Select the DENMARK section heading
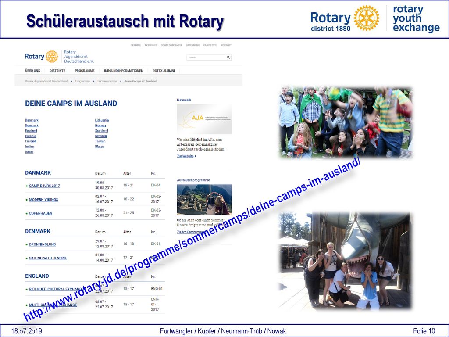This screenshot has height=337, width=449. 38,231
